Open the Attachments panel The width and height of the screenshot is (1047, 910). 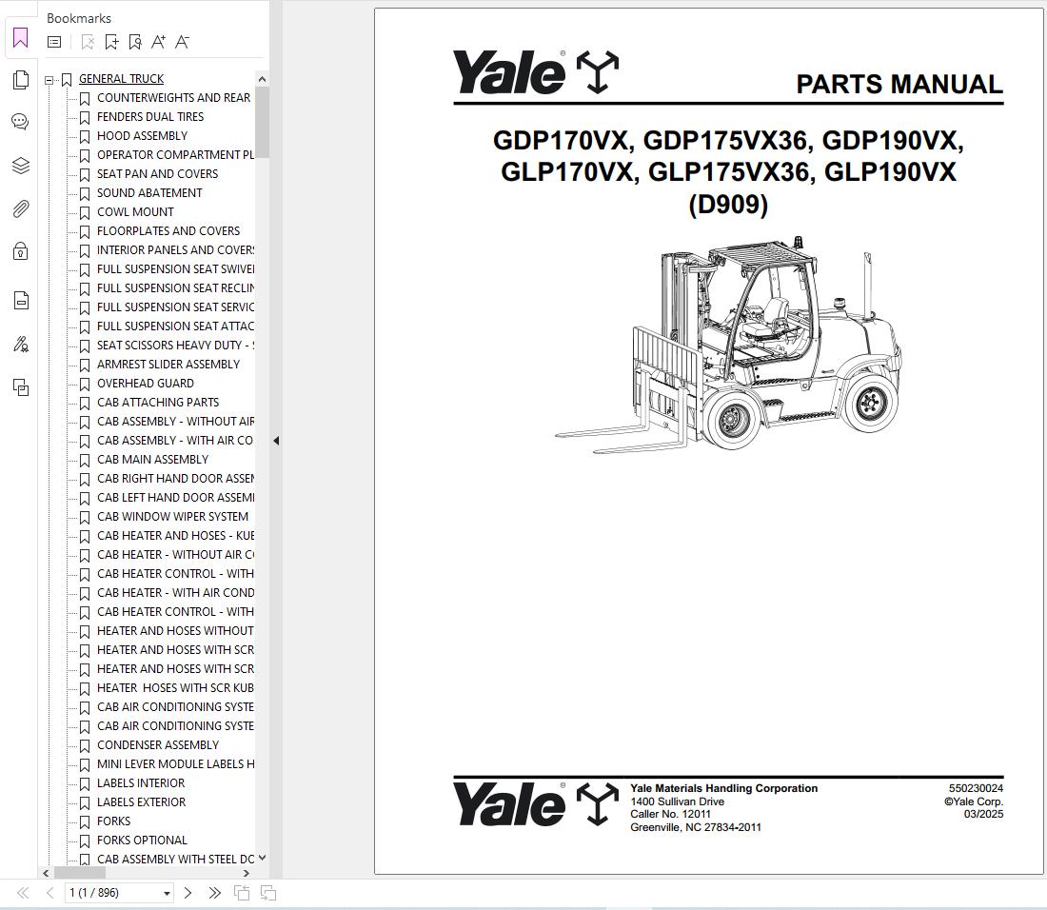[20, 208]
